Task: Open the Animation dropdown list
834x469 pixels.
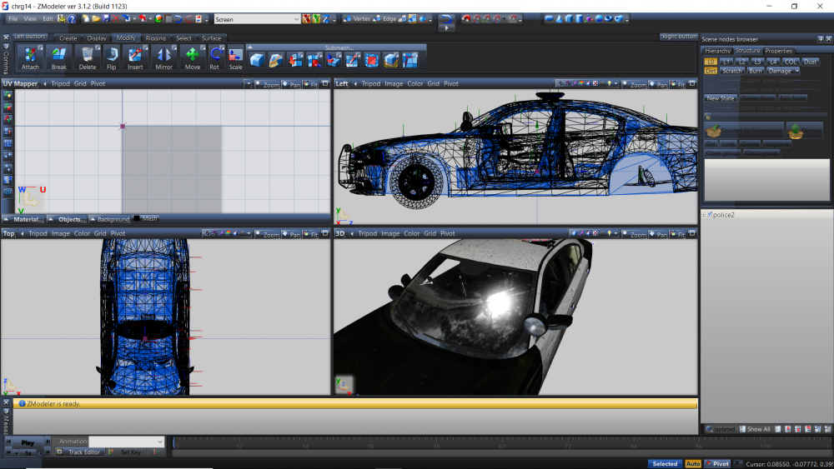Action: coord(127,442)
